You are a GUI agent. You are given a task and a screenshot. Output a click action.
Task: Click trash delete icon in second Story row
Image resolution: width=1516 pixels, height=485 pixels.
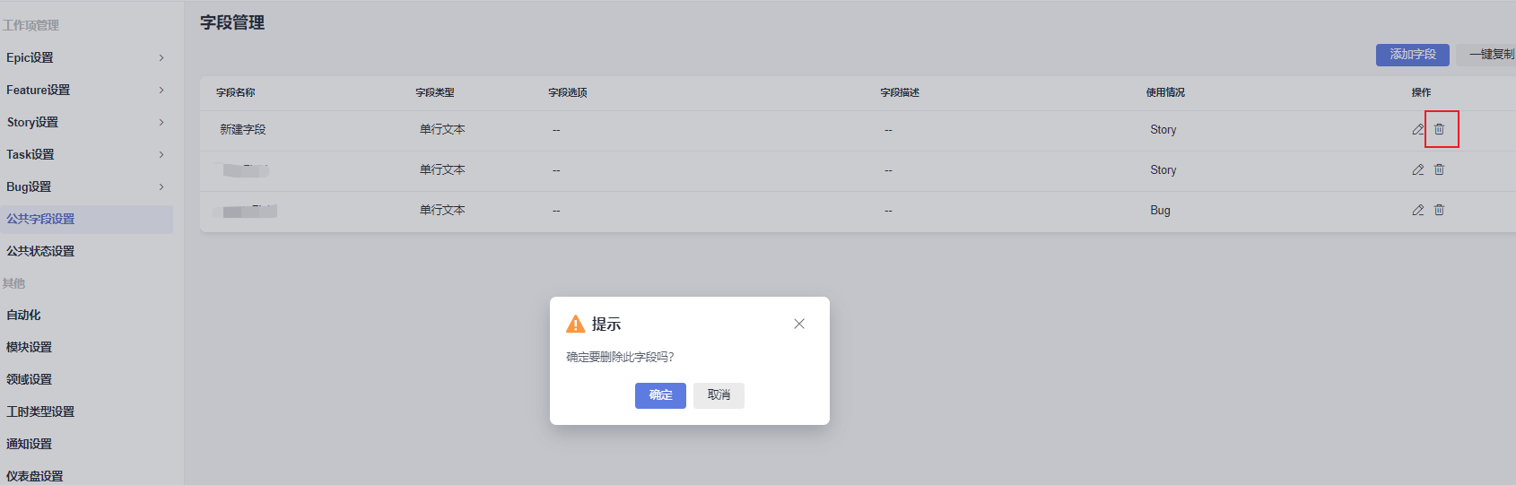coord(1439,169)
